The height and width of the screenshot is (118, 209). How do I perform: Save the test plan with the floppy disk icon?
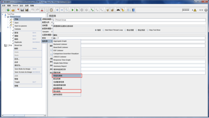tap(22, 10)
